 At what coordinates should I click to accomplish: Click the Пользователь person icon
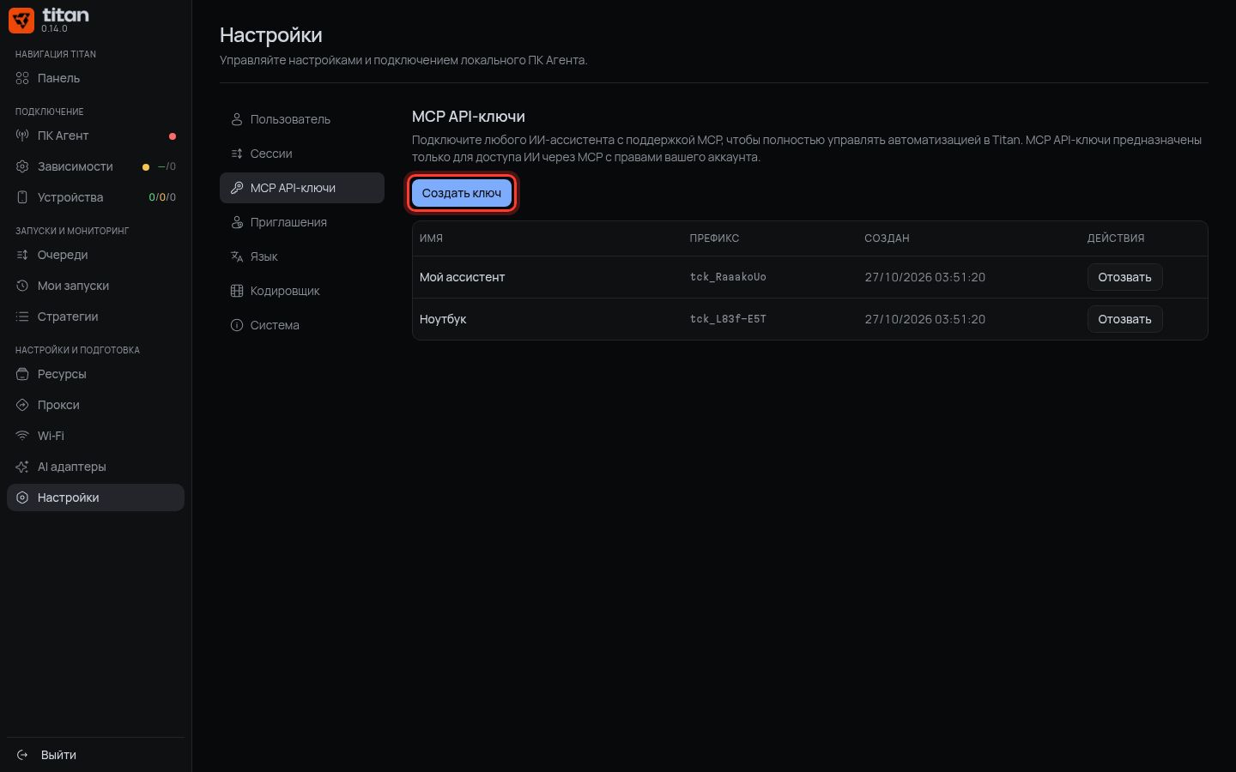pyautogui.click(x=237, y=119)
